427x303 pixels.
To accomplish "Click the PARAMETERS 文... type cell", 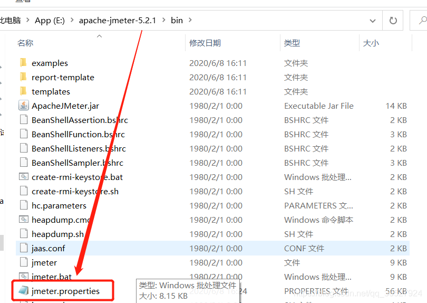I will point(318,206).
